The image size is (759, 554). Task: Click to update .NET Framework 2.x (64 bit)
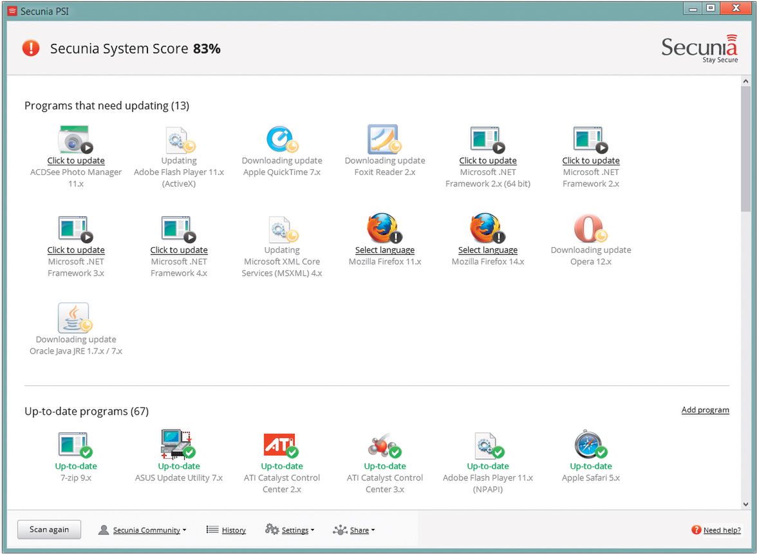(x=488, y=161)
